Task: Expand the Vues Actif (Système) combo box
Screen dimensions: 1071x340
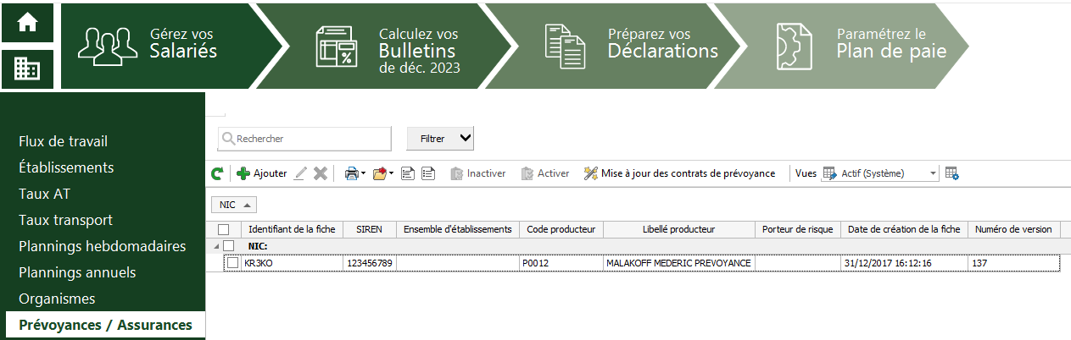Action: click(x=880, y=173)
